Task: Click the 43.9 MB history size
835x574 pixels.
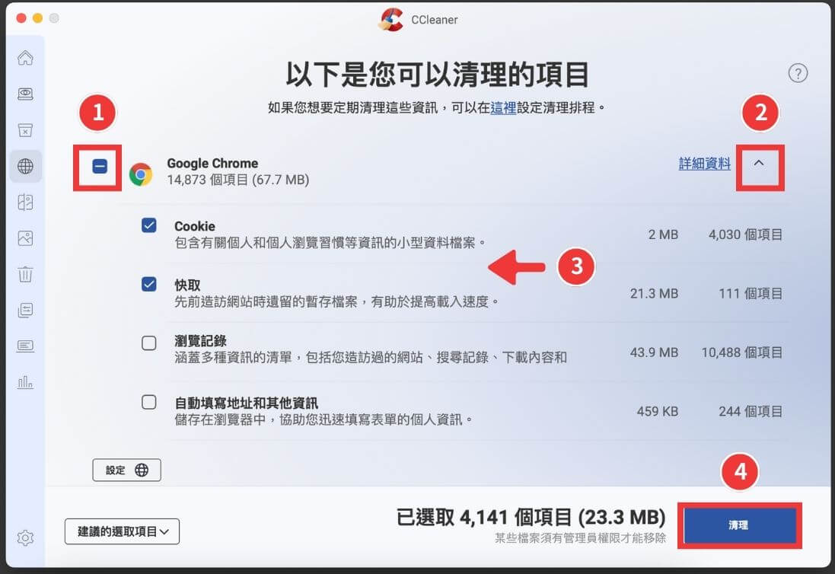Action: [654, 352]
